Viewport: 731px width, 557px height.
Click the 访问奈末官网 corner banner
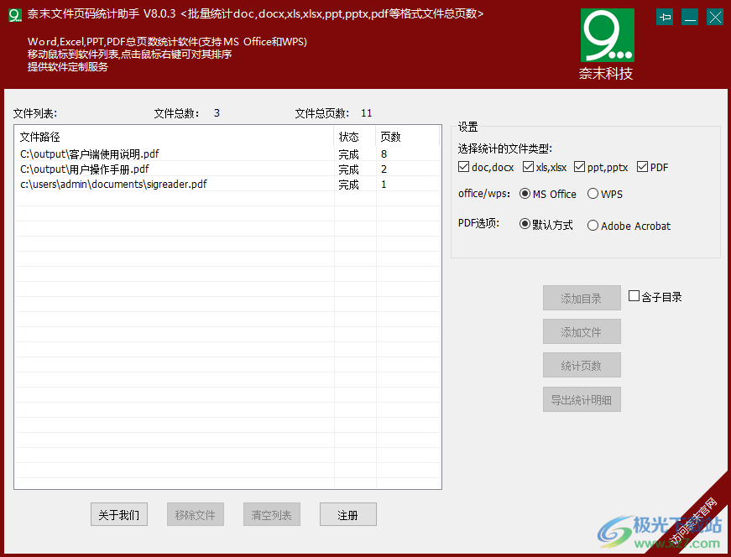pos(694,520)
